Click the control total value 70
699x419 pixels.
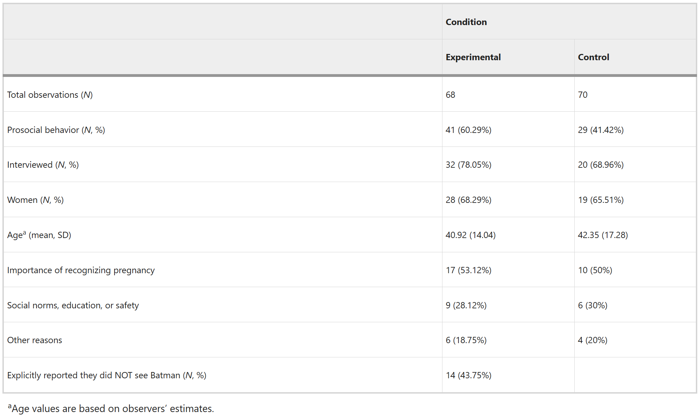pyautogui.click(x=583, y=95)
